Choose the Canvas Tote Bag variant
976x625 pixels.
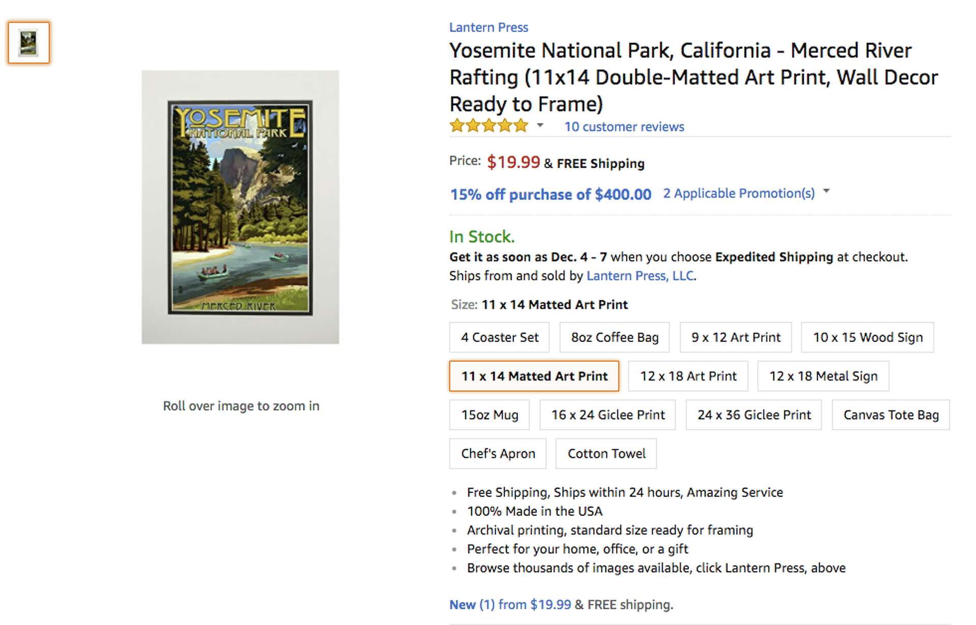click(891, 415)
